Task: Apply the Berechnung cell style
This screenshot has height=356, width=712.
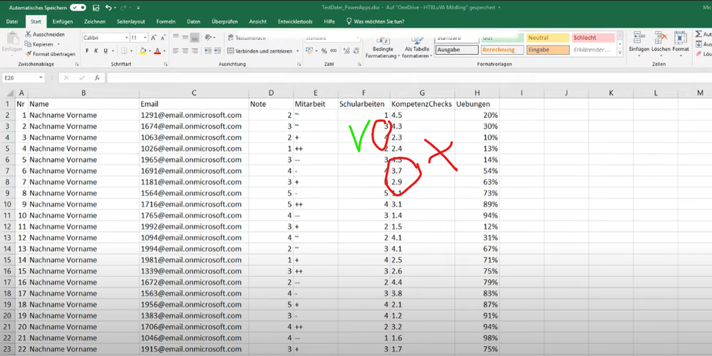Action: [x=502, y=50]
